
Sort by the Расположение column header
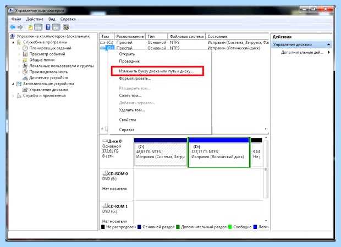(x=130, y=36)
